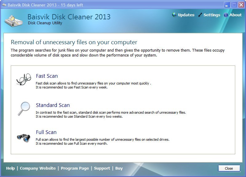Viewport: 246px width, 177px height.
Task: Click the Settings wrench icon
Action: tap(200, 14)
